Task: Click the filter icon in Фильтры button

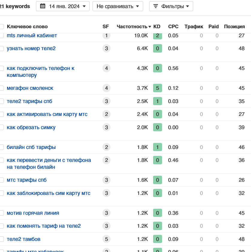Action: tap(156, 6)
